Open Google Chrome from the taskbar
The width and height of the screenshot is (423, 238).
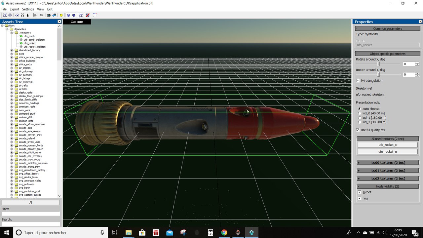224,232
